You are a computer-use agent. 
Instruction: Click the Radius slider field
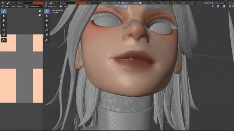click(x=109, y=3)
